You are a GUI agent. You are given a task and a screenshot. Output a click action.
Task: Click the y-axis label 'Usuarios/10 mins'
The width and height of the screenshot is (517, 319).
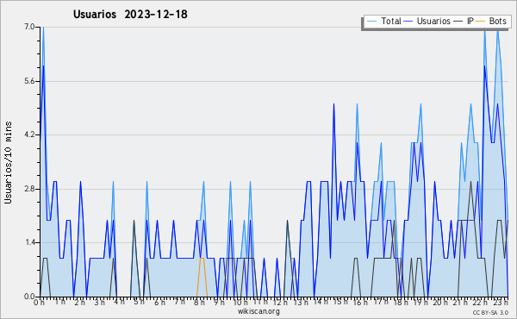tap(8, 162)
